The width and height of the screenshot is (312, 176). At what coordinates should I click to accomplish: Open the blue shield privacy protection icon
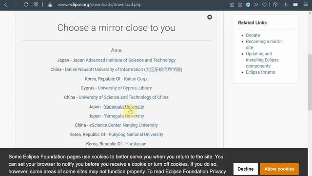[248, 5]
